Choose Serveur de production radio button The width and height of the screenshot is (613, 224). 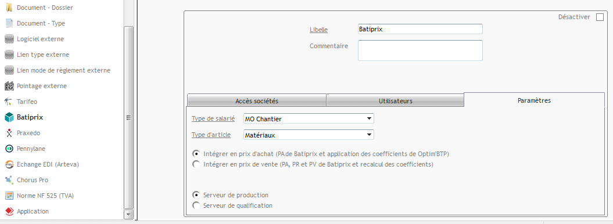click(x=196, y=195)
